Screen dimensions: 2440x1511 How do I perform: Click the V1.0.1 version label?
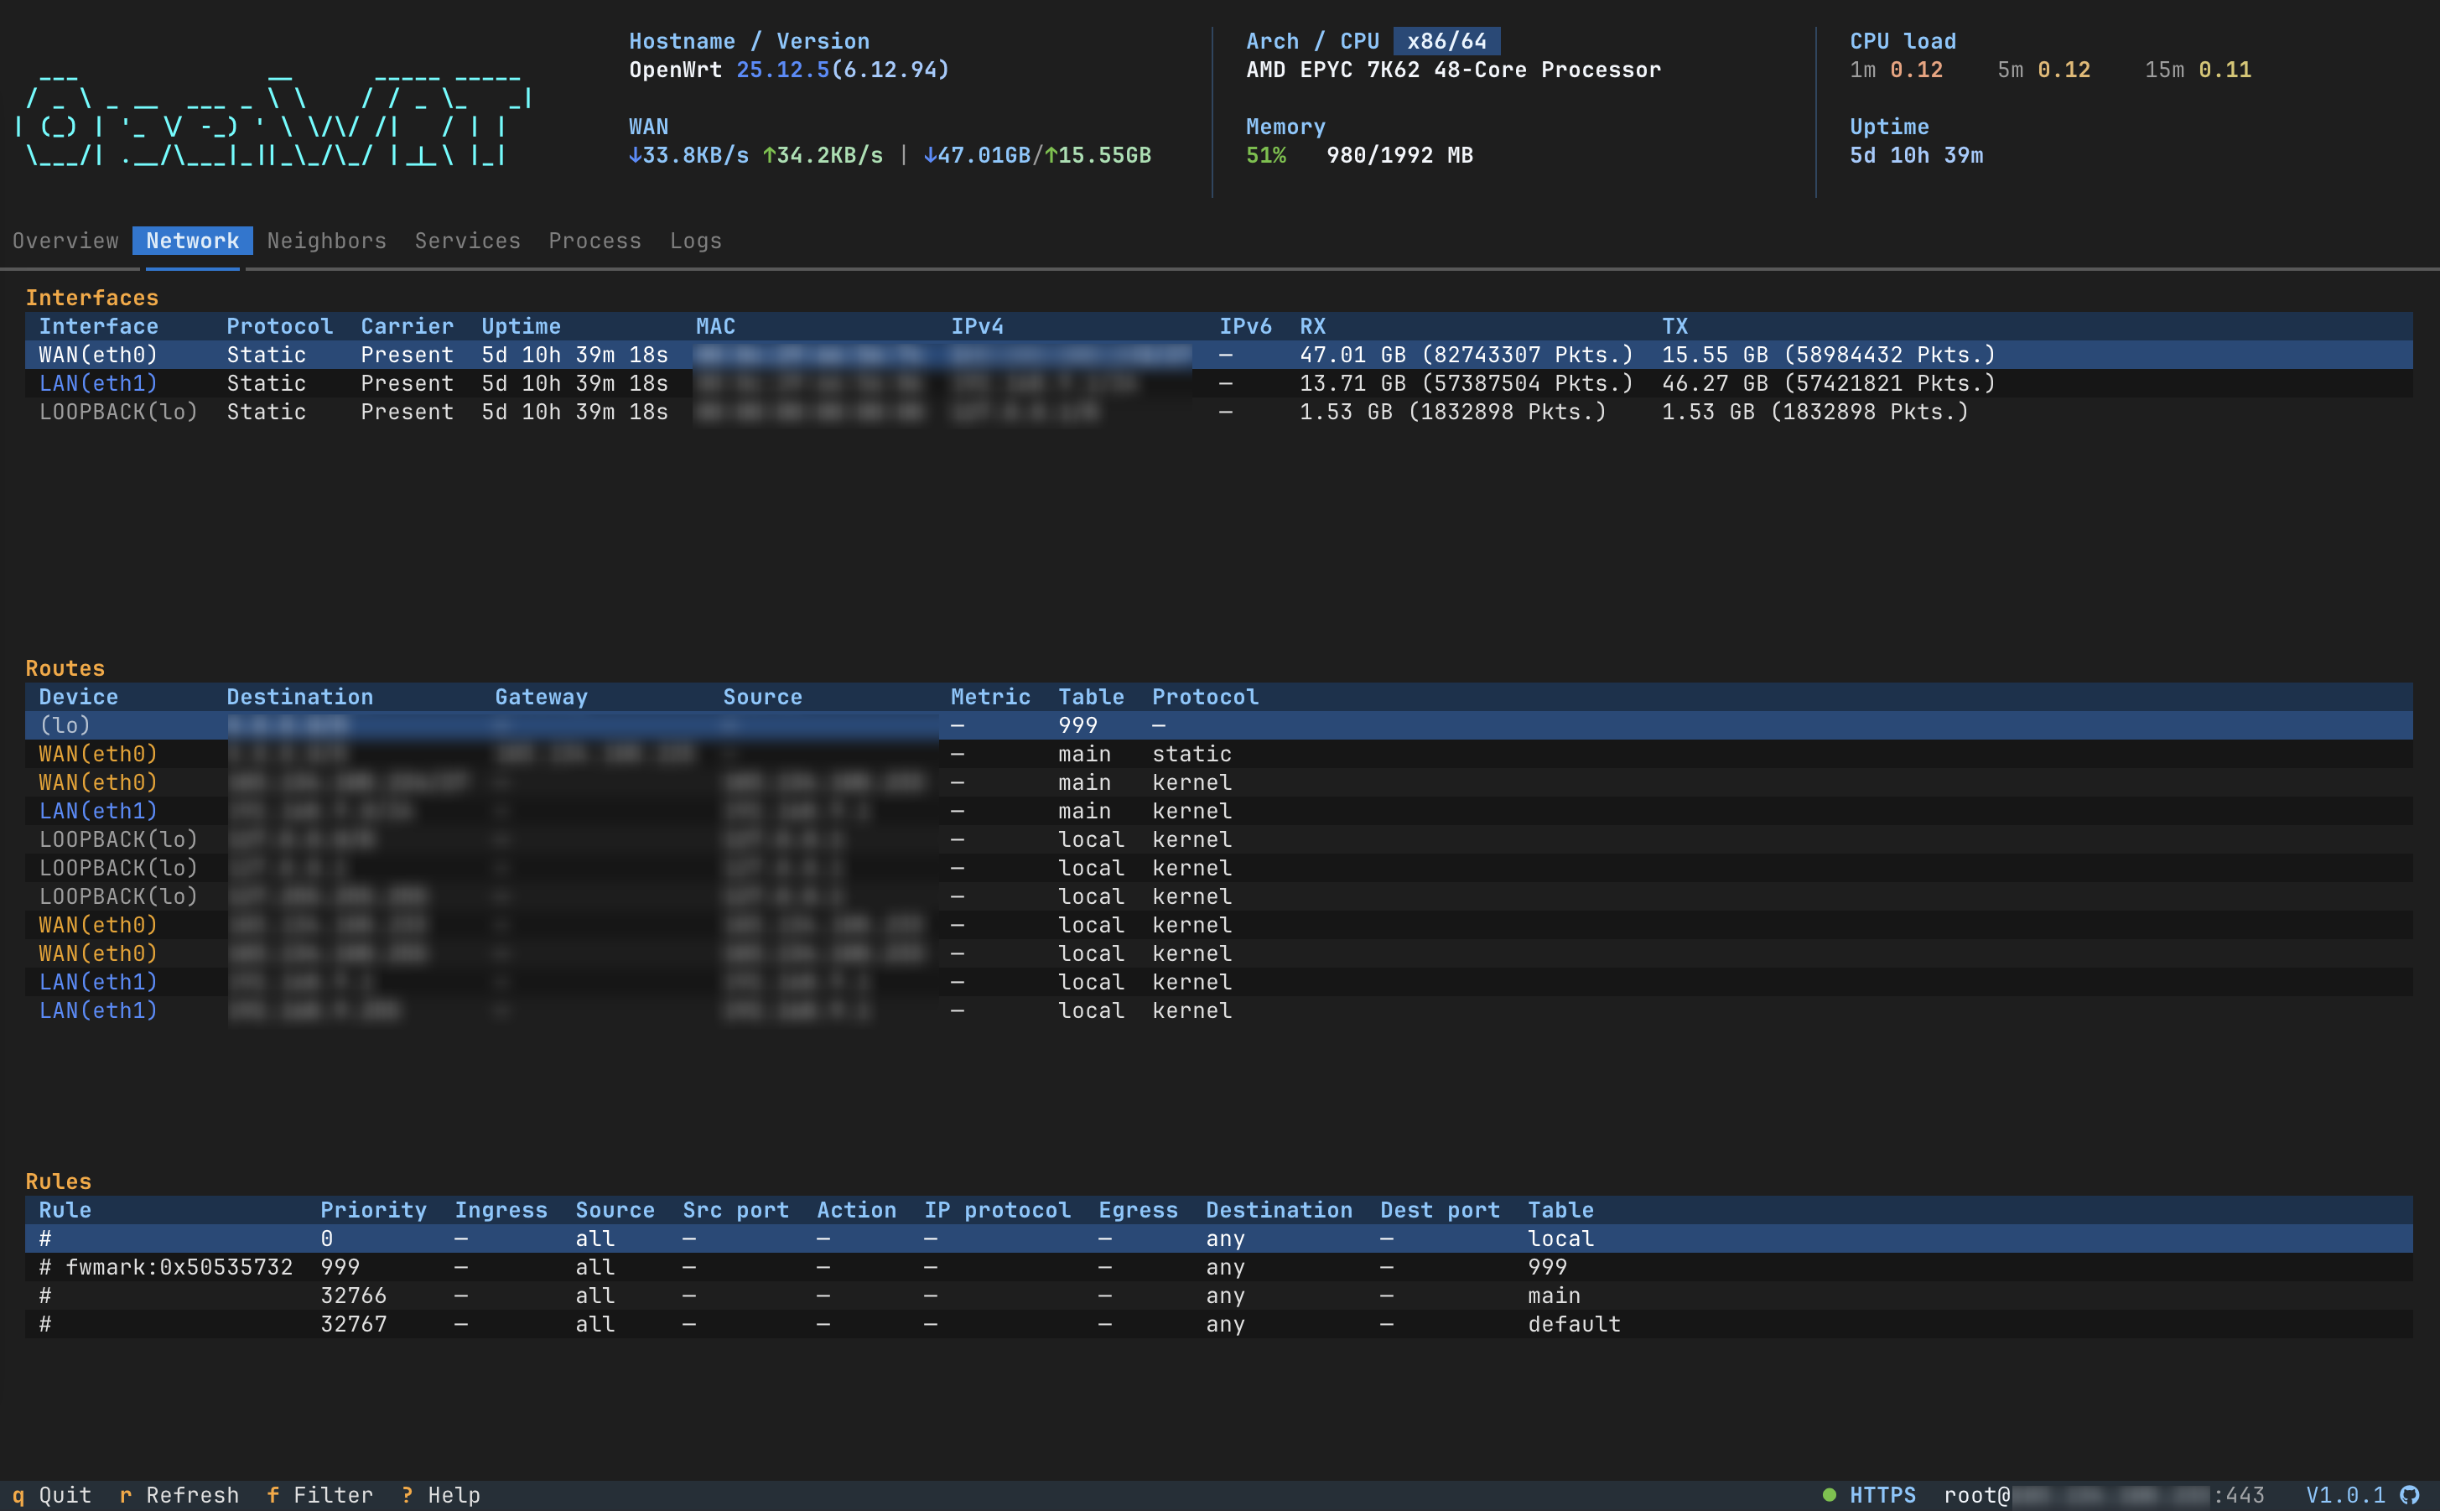pyautogui.click(x=2345, y=1495)
